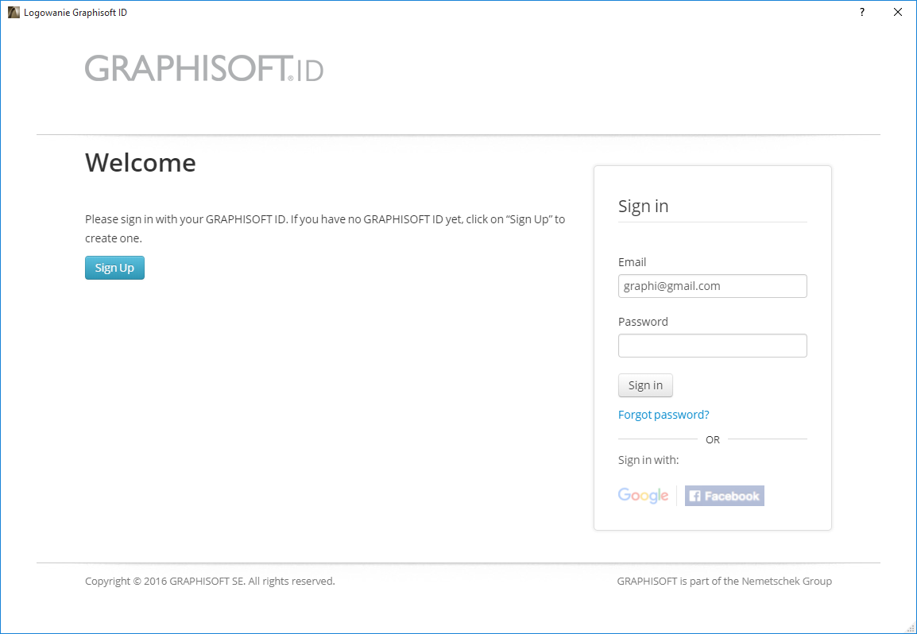Select the Password field label

coord(643,322)
